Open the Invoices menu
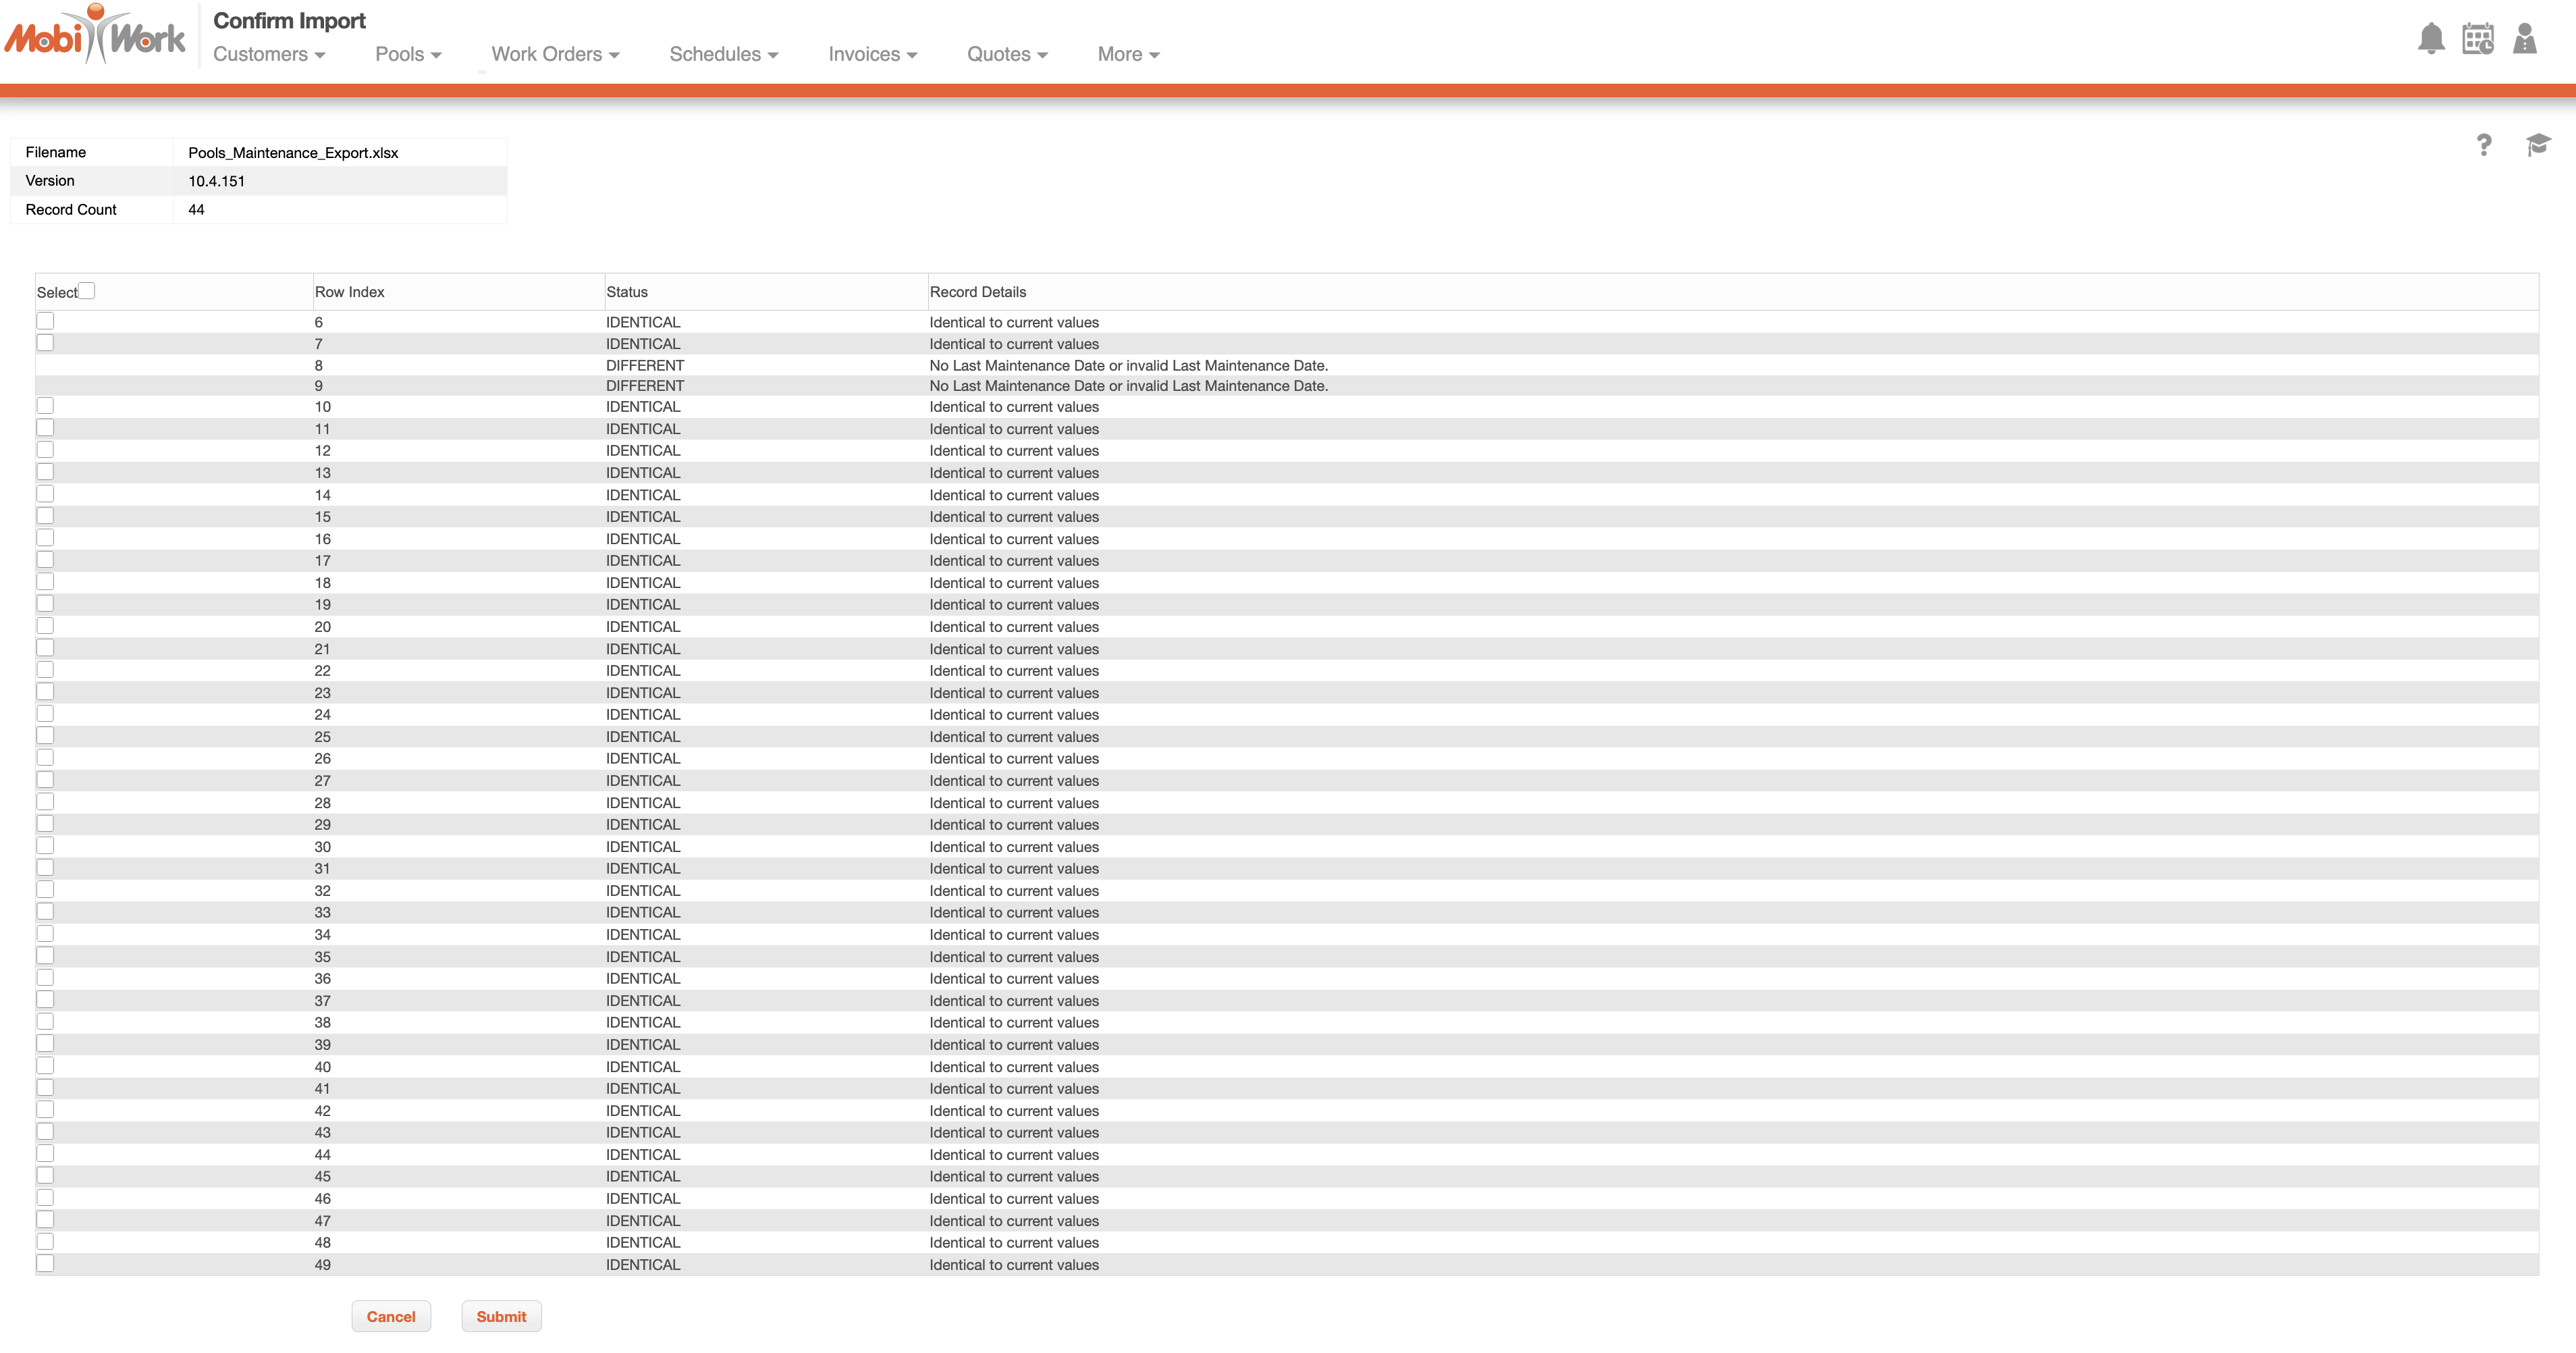Viewport: 2576px width, 1353px height. 872,54
